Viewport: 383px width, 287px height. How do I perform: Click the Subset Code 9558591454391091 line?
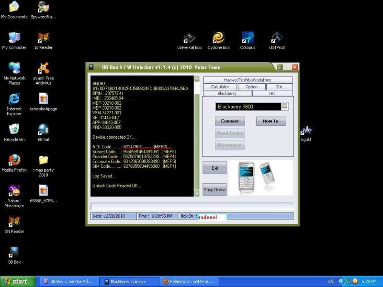tap(134, 152)
